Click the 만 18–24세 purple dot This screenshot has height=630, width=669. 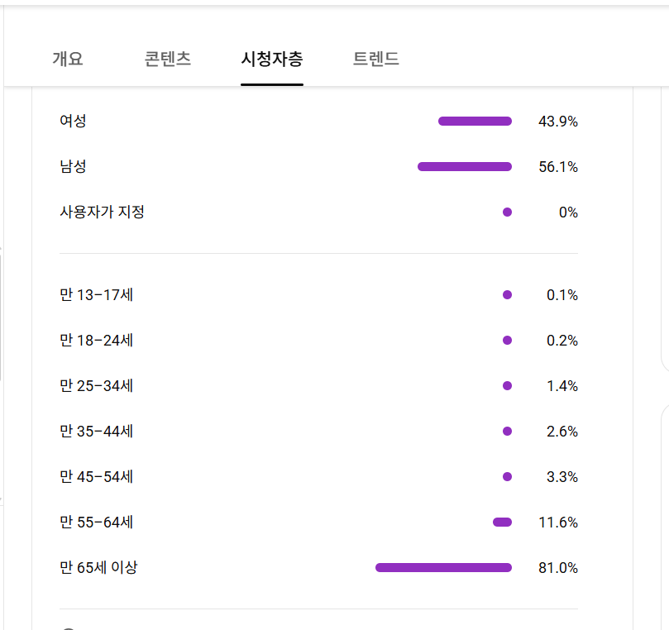pos(507,341)
